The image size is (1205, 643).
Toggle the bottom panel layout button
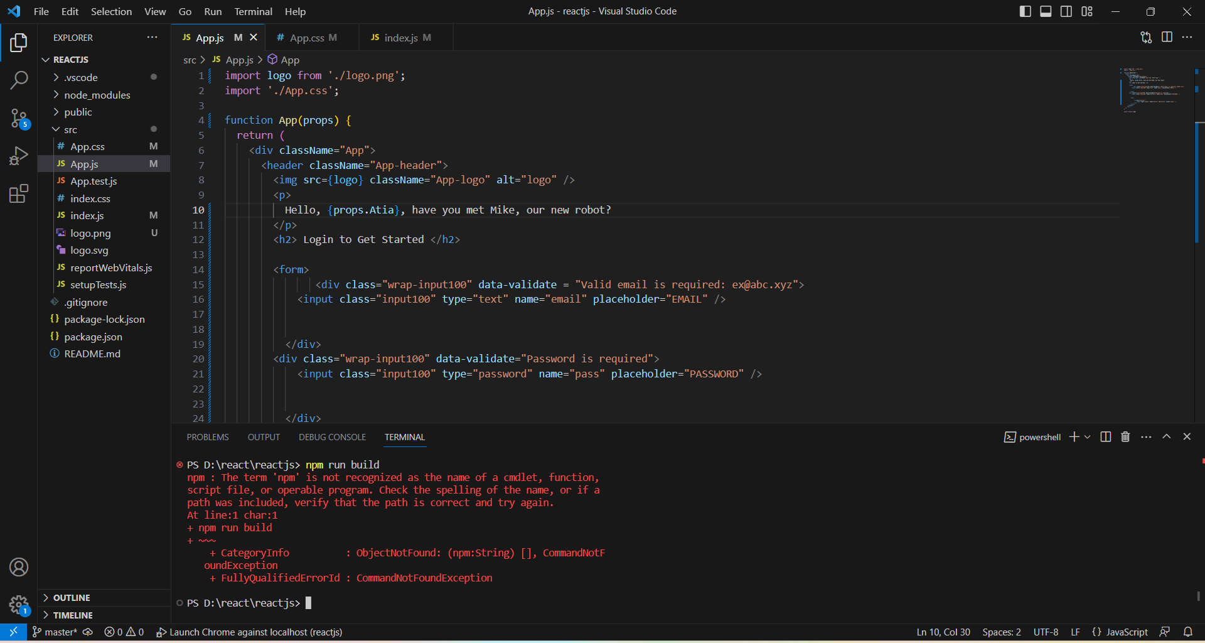(1046, 11)
